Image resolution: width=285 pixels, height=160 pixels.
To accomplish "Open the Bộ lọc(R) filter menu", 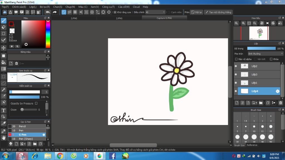I will 45,7.
